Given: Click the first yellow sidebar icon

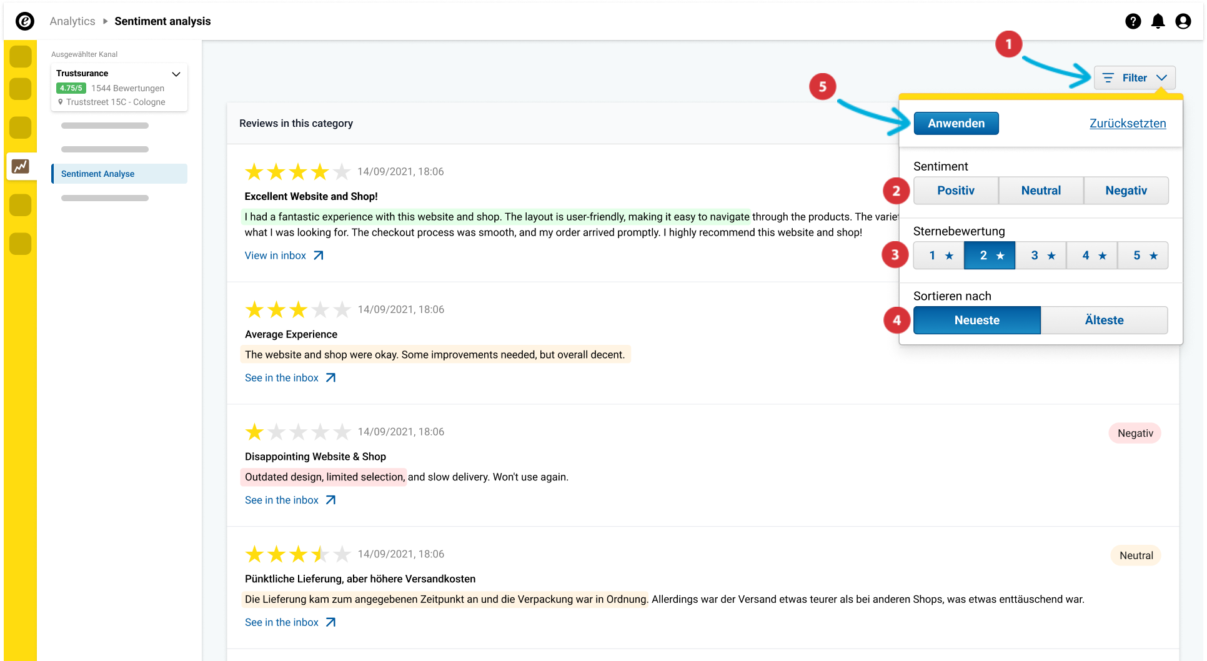Looking at the screenshot, I should (x=21, y=57).
